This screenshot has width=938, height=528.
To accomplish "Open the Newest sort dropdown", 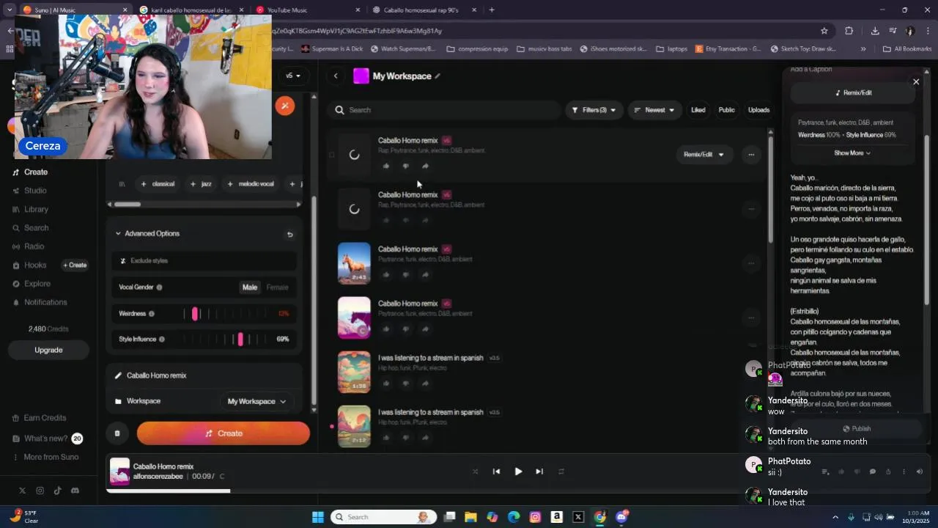I will click(654, 110).
